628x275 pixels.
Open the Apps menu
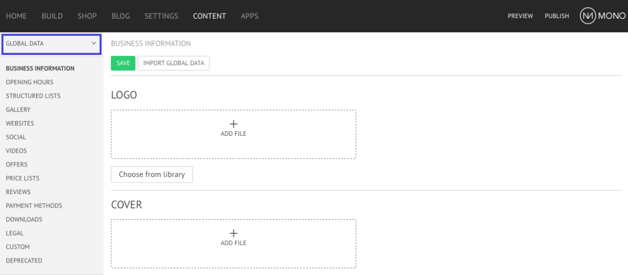(250, 16)
